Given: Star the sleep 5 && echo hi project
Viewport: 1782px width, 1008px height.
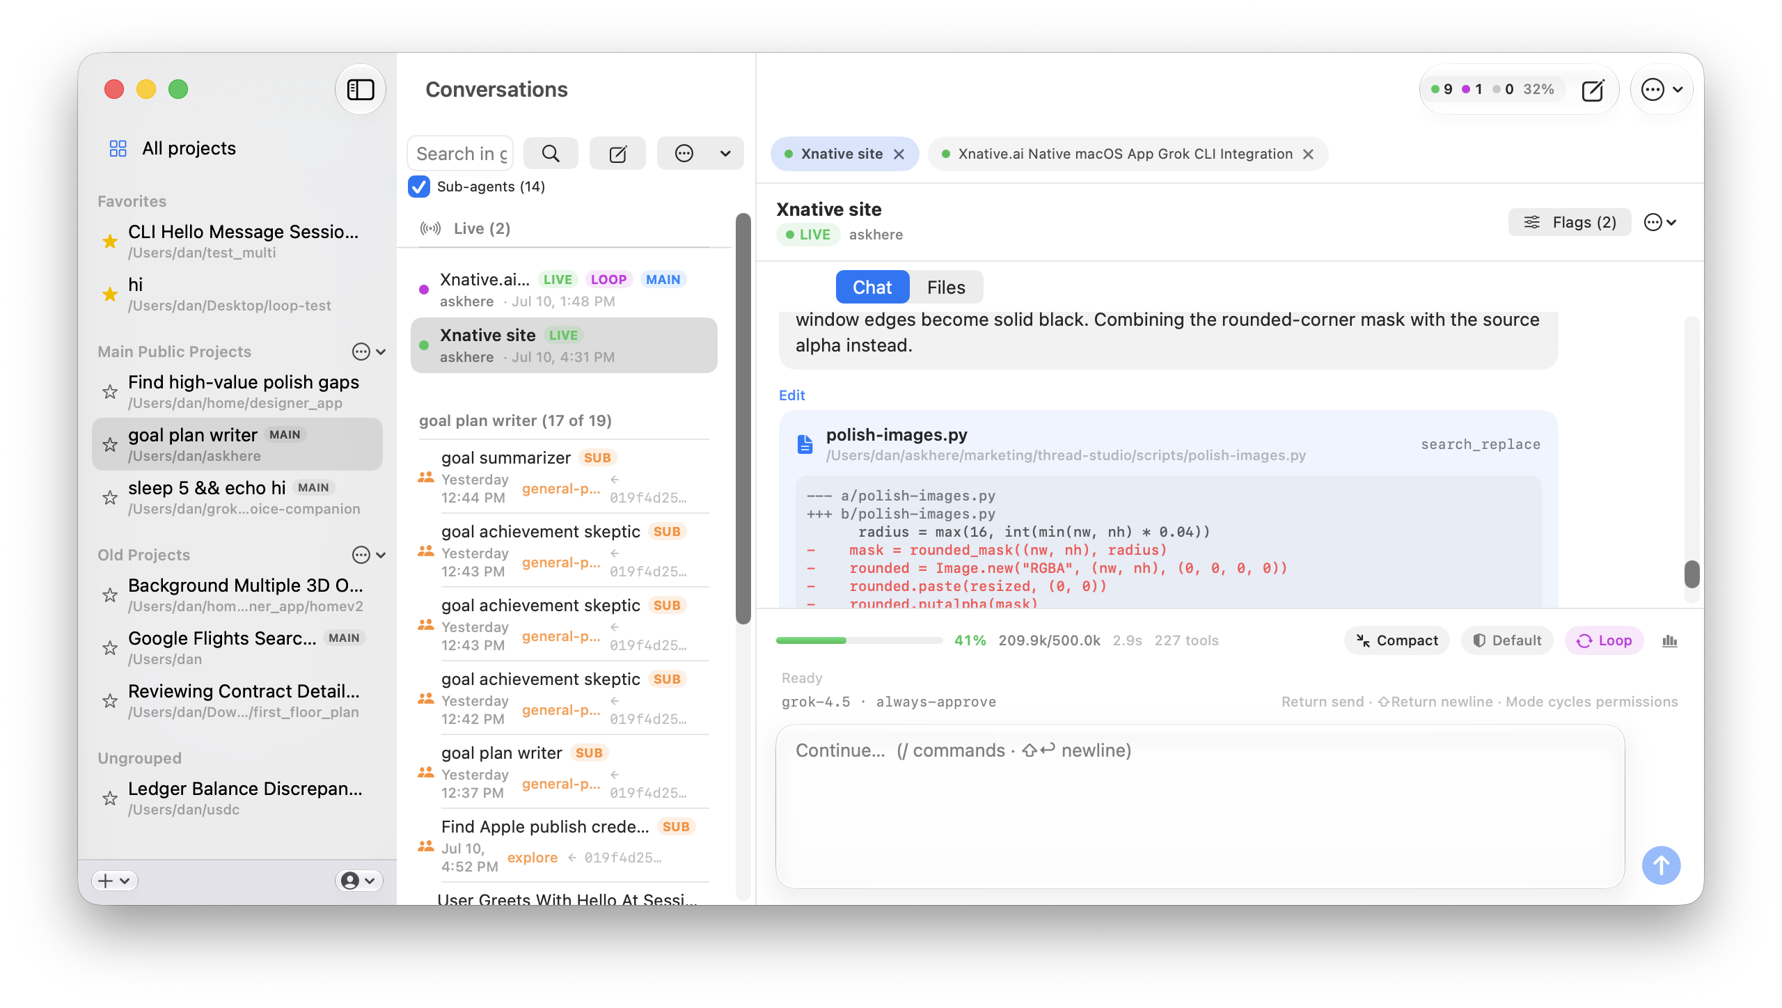Looking at the screenshot, I should (109, 498).
